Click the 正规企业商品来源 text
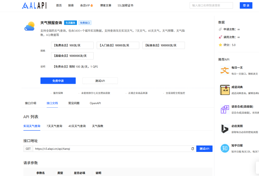The width and height of the screenshot is (259, 176). [138, 93]
